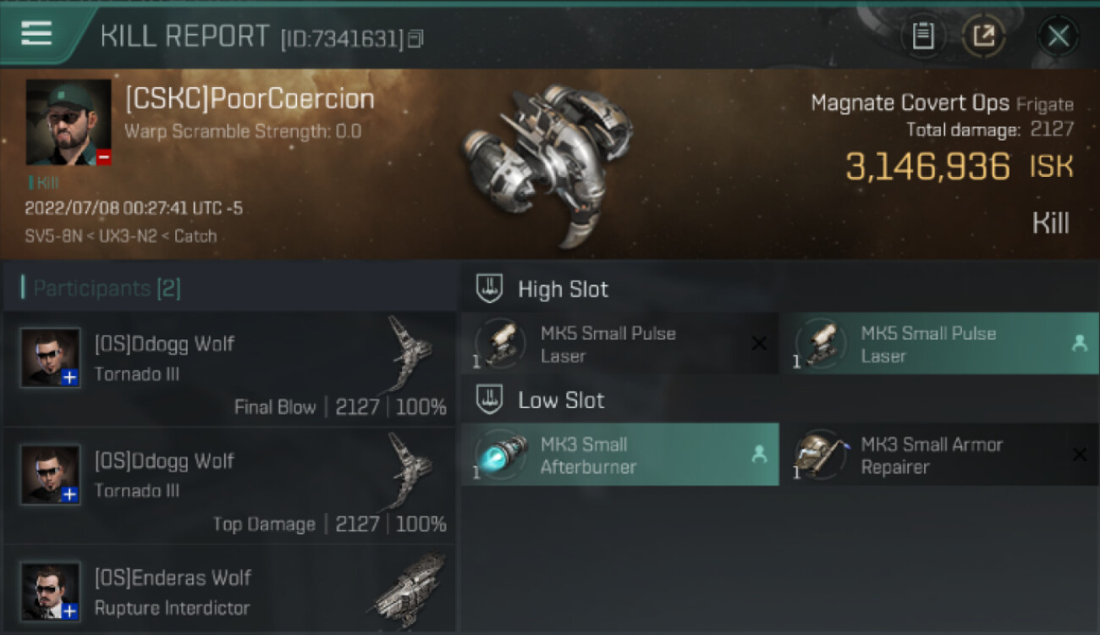Open Ddogg Wolf Final Blow portrait
1100x635 pixels.
pyautogui.click(x=51, y=358)
